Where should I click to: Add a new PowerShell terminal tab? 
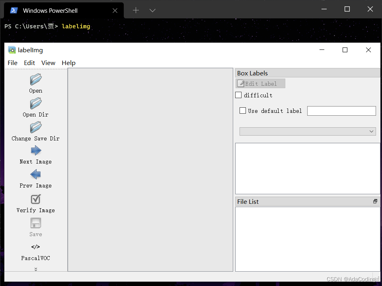tap(136, 10)
